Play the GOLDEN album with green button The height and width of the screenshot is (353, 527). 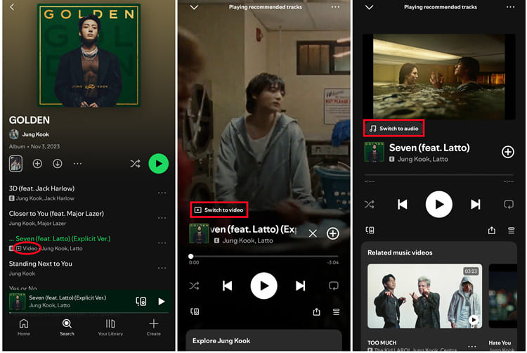pos(159,164)
